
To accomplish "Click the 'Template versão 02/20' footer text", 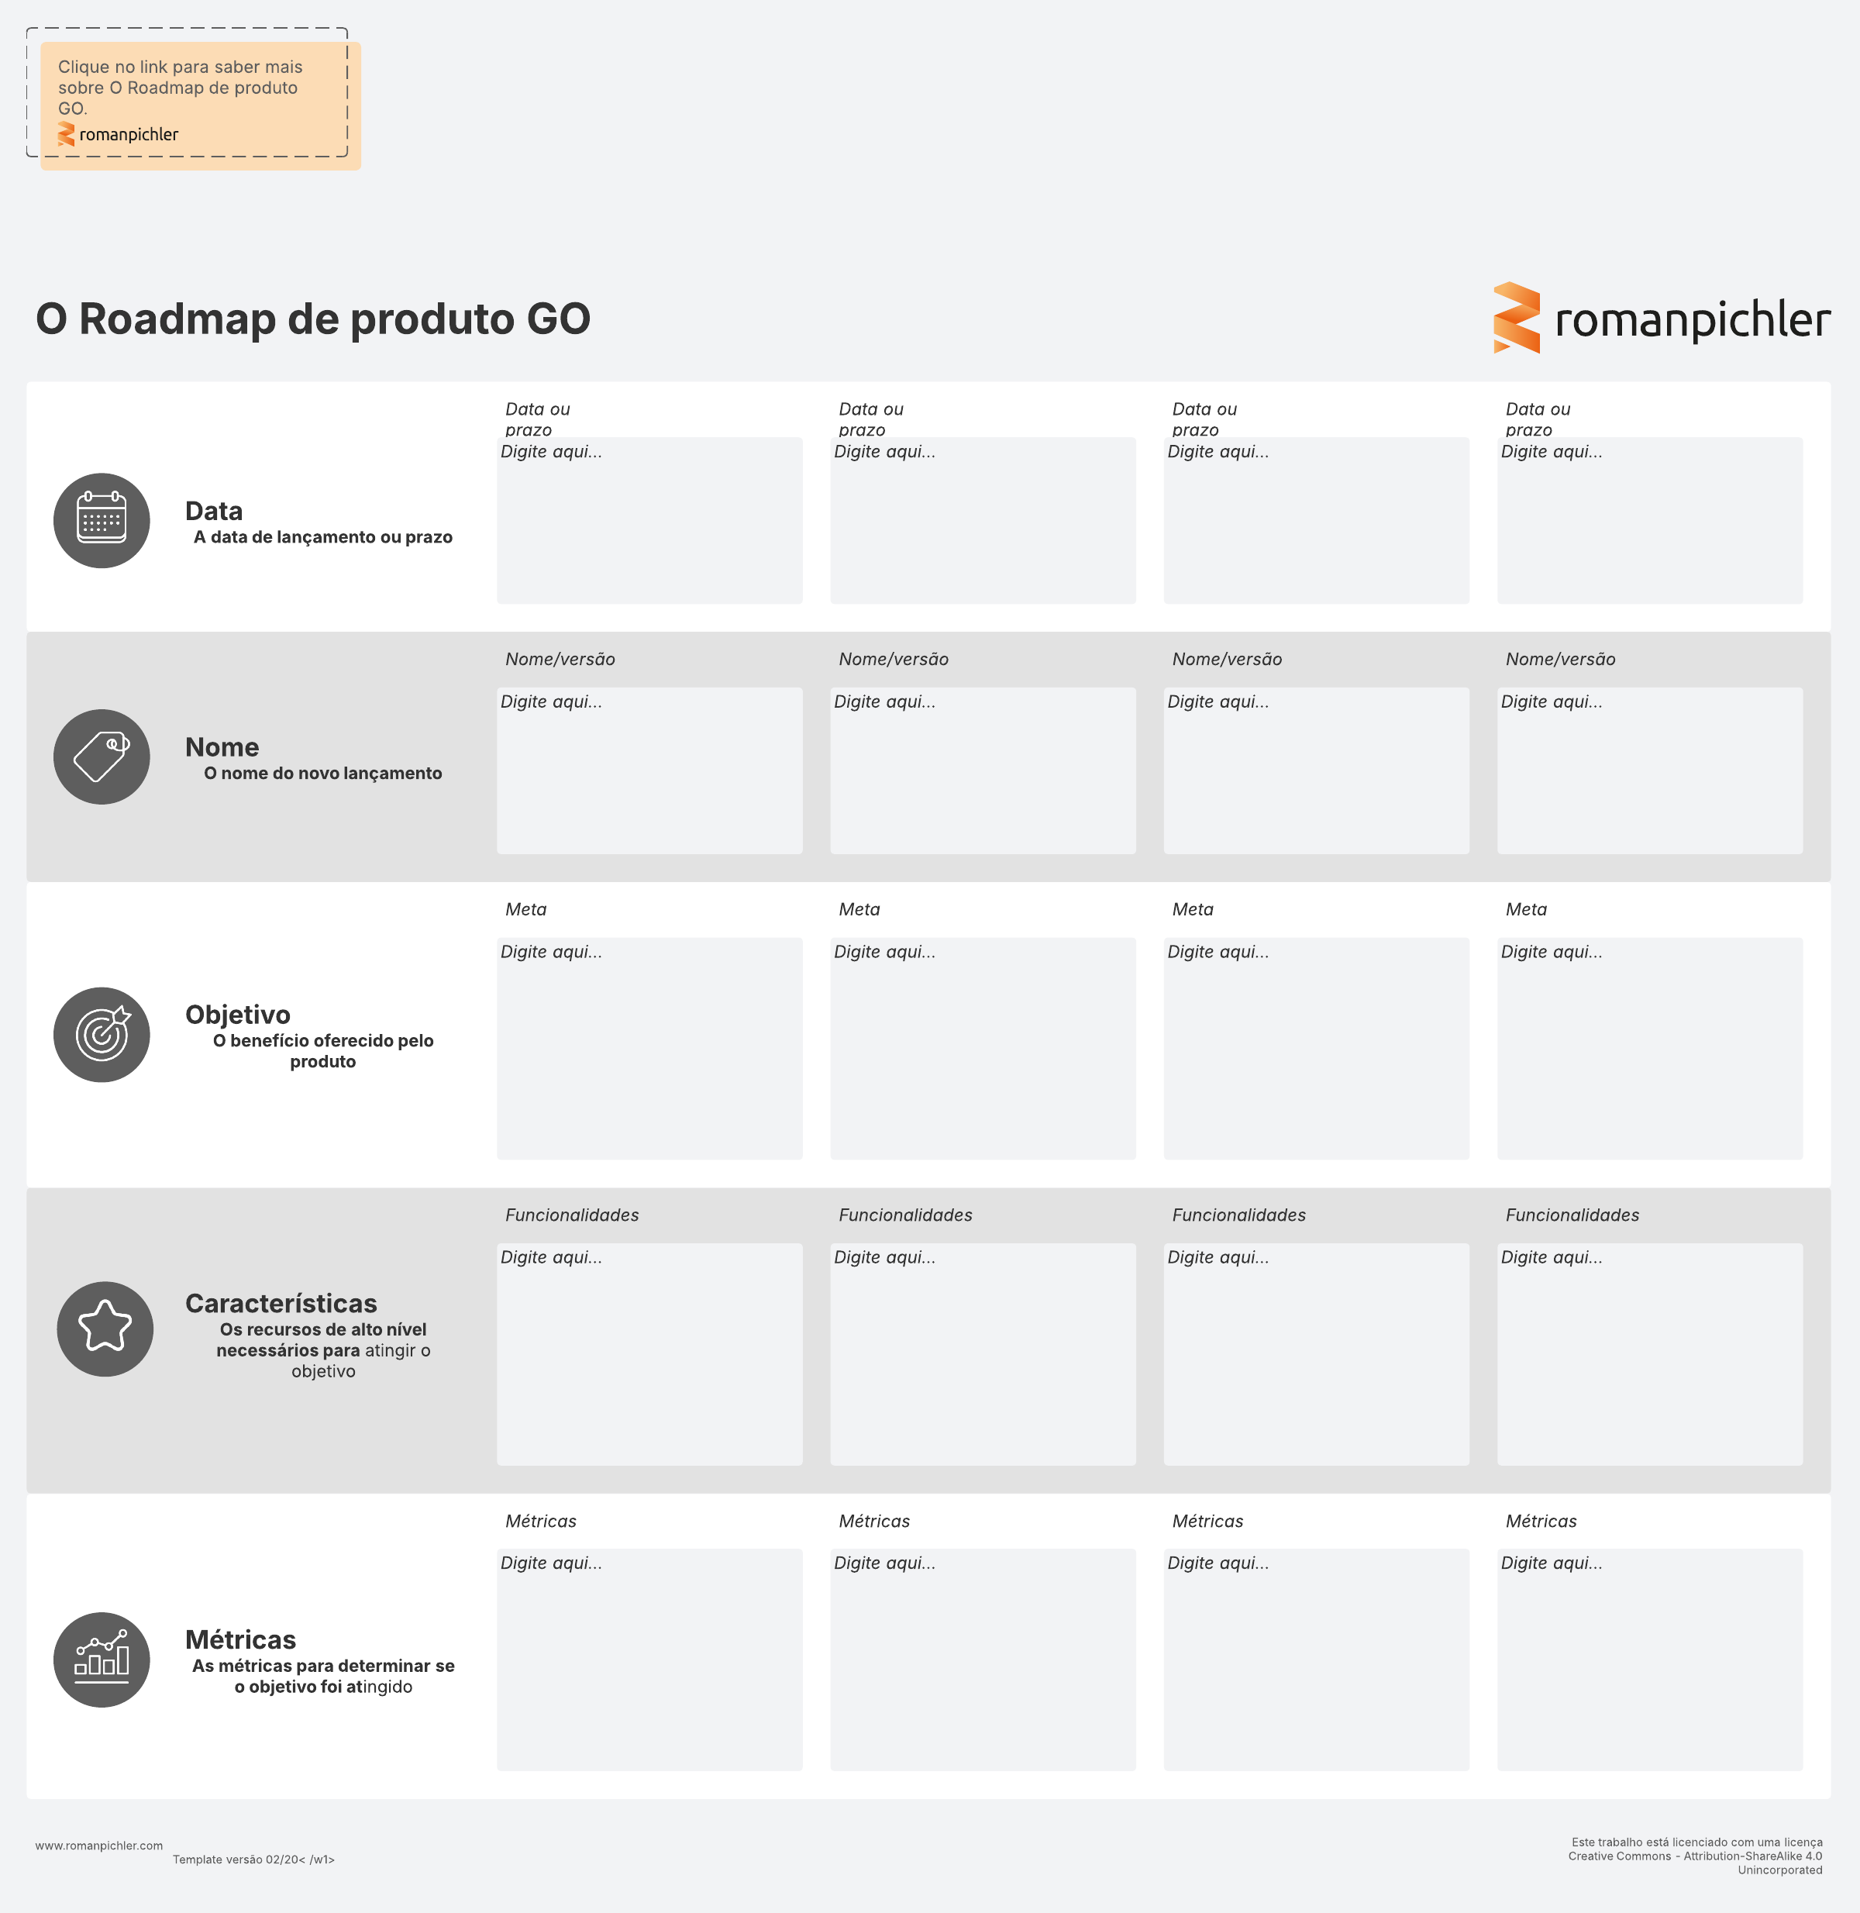I will click(253, 1860).
